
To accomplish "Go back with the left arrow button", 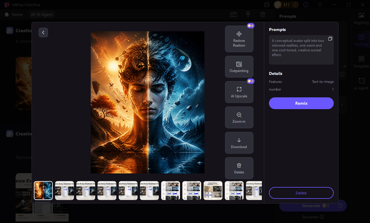I will point(43,33).
